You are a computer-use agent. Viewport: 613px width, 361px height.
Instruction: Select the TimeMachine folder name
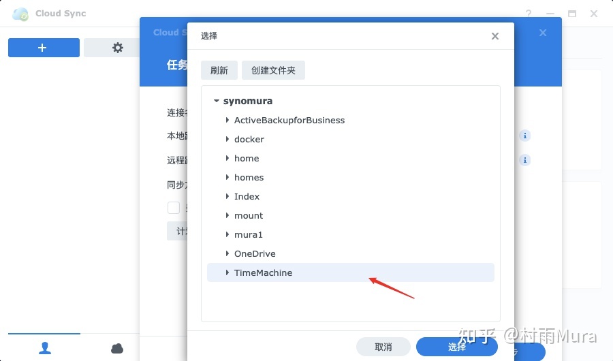pos(263,272)
